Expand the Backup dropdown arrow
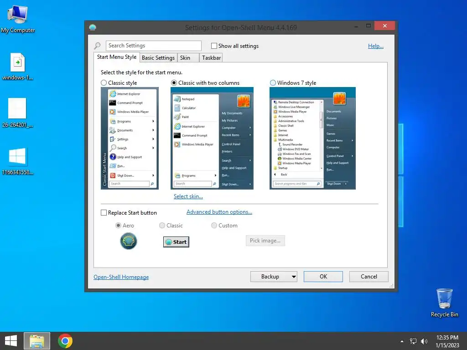Viewport: 467px width, 350px height. (294, 277)
